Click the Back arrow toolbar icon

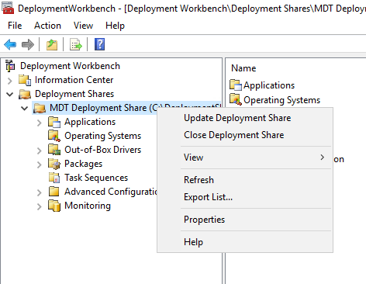[x=10, y=44]
